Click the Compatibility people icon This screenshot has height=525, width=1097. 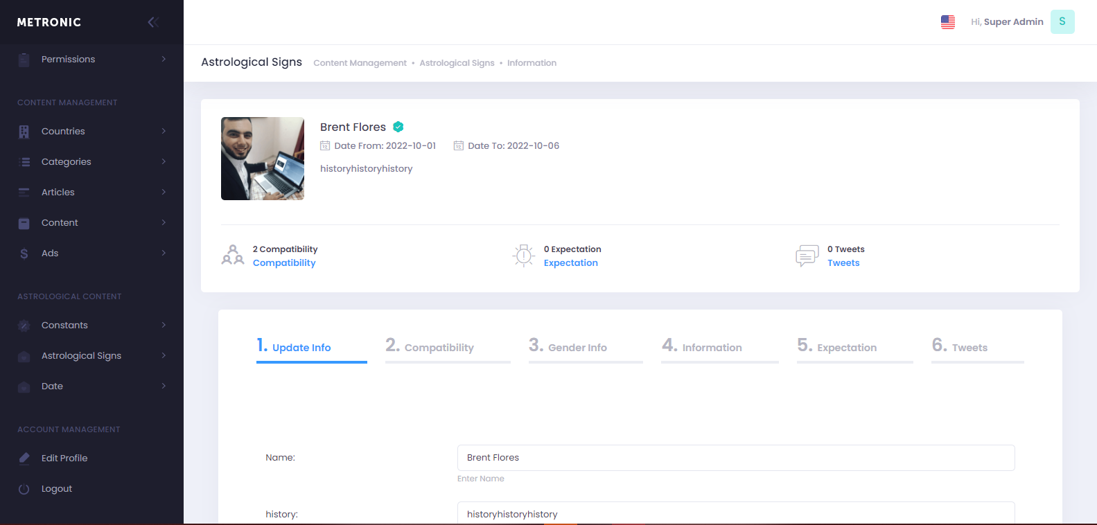(233, 256)
